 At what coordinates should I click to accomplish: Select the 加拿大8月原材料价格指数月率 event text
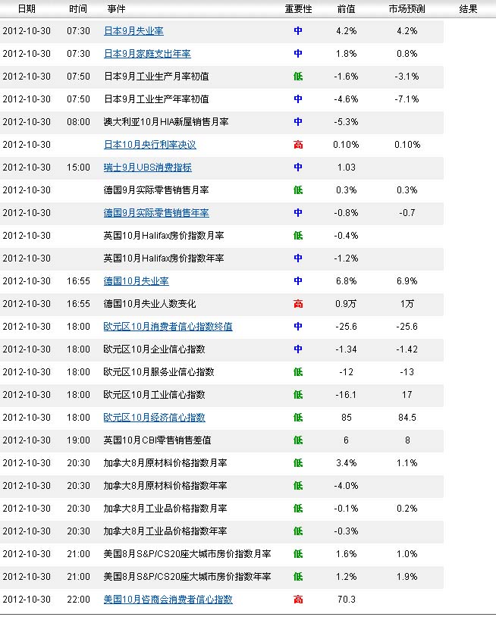pos(165,463)
